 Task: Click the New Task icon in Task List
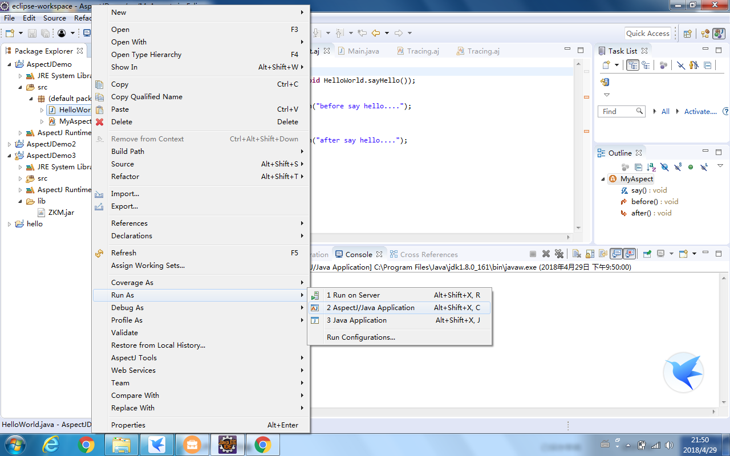tap(606, 65)
